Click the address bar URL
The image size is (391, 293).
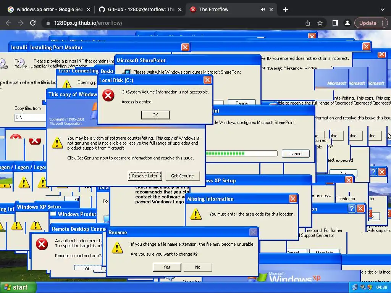(88, 23)
